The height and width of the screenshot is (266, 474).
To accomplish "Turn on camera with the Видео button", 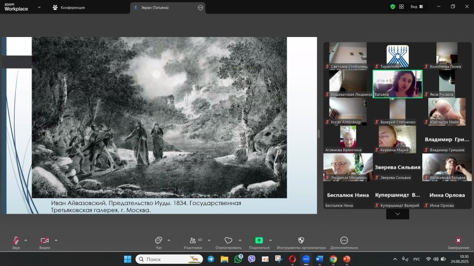I will 45,243.
